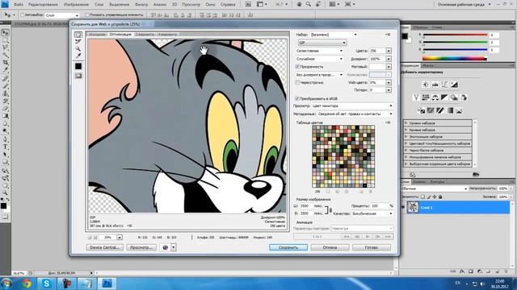Screen dimensions: 517x290
Task: Click the image height input field
Action: [305, 213]
